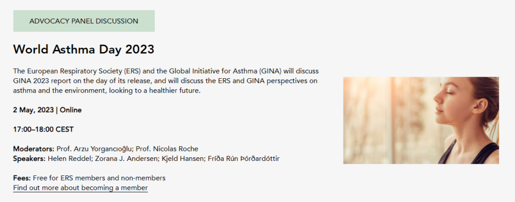This screenshot has width=515, height=202.
Task: Click the Speakers label
Action: (29, 159)
